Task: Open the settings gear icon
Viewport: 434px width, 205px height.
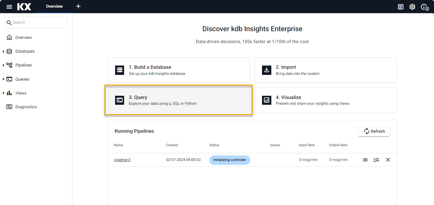Action: pyautogui.click(x=412, y=7)
